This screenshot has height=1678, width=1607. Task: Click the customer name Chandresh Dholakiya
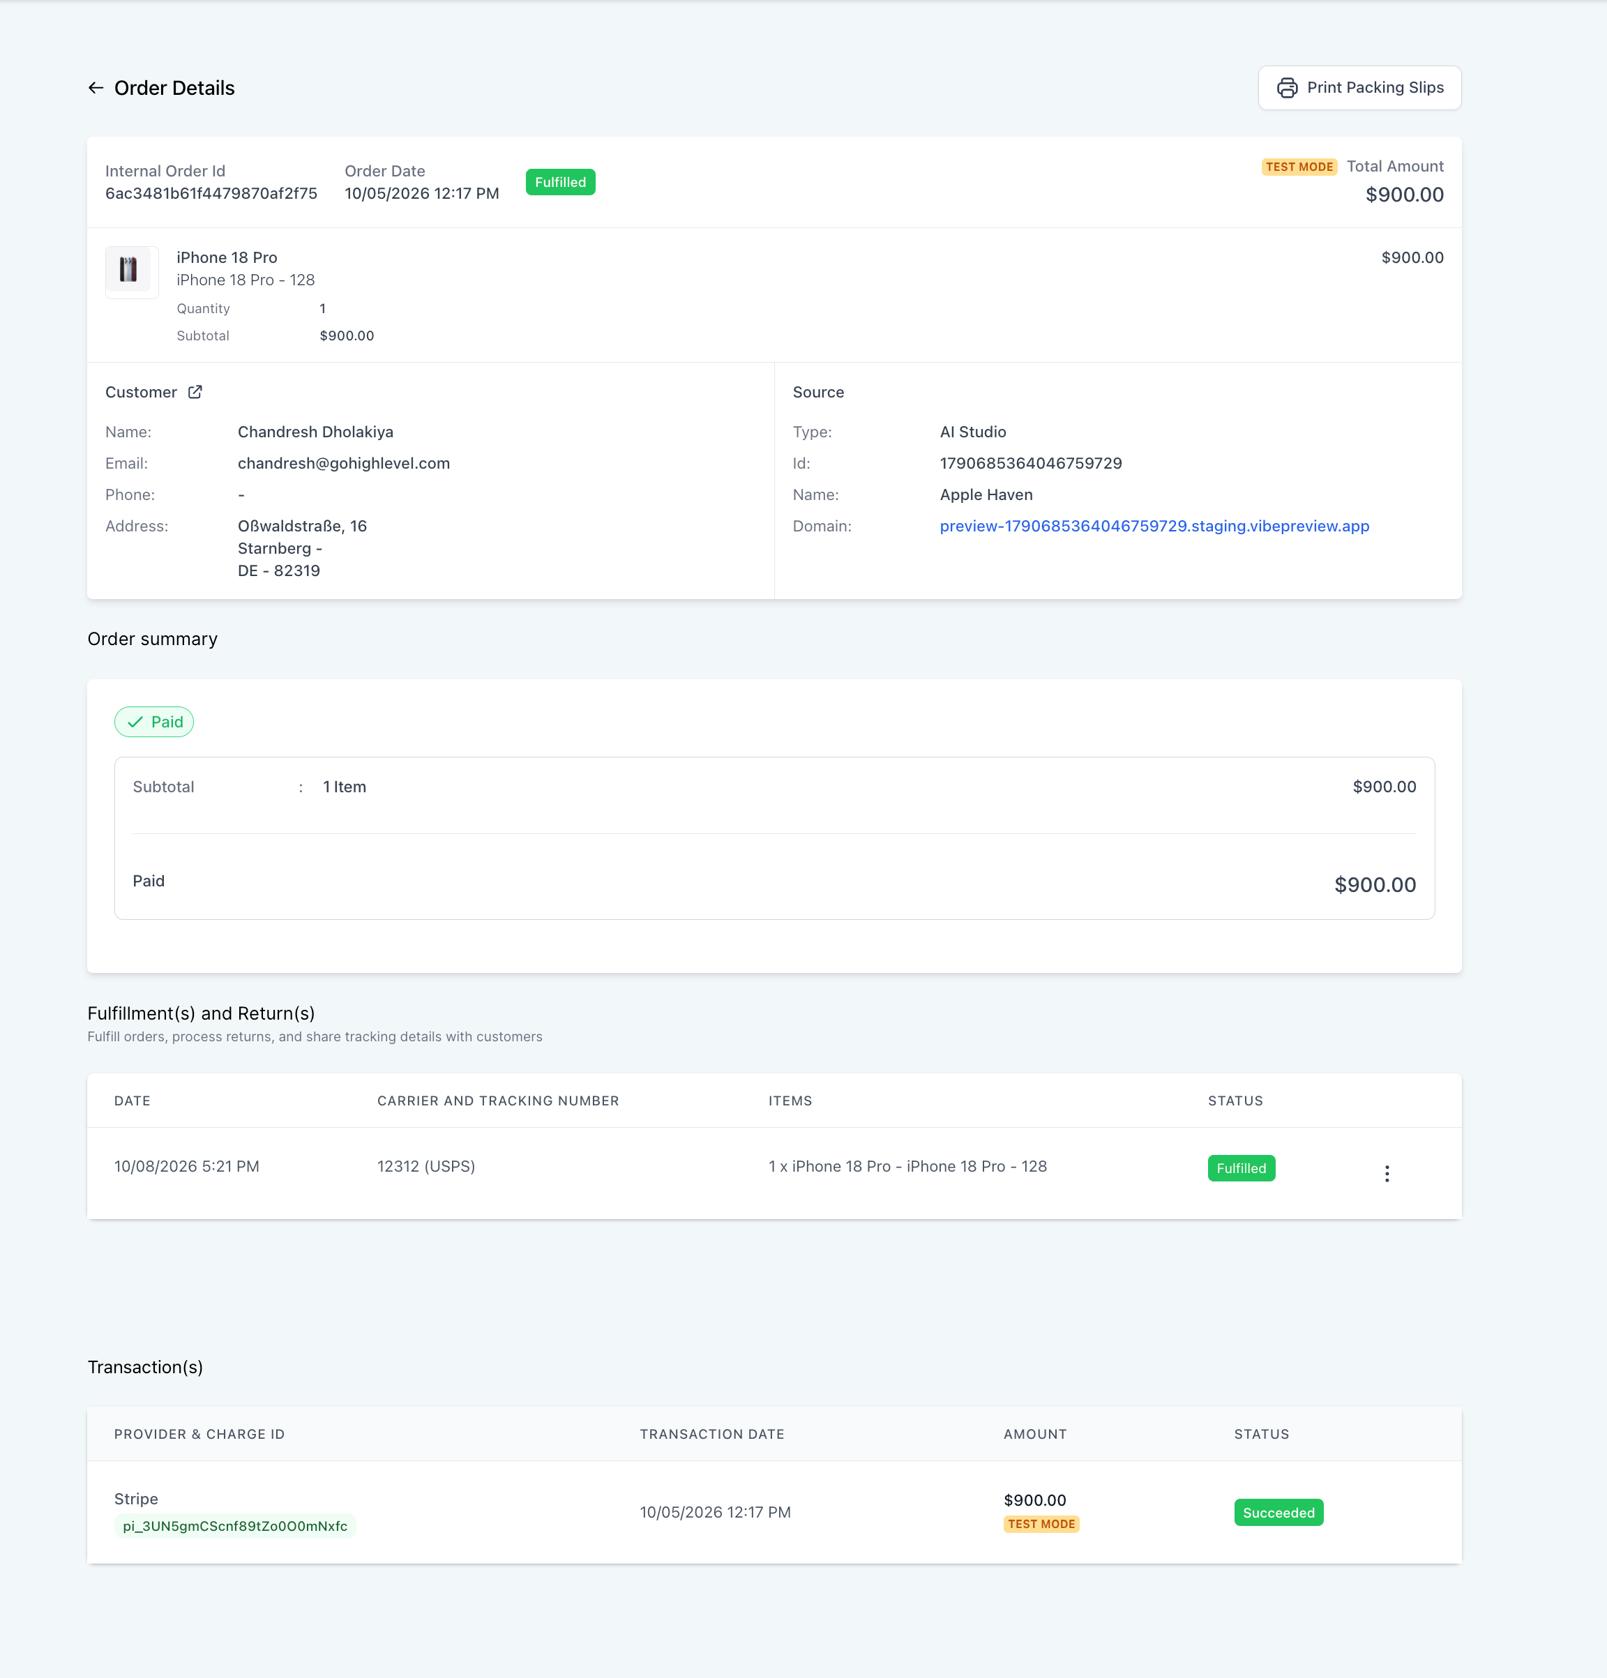pos(315,432)
